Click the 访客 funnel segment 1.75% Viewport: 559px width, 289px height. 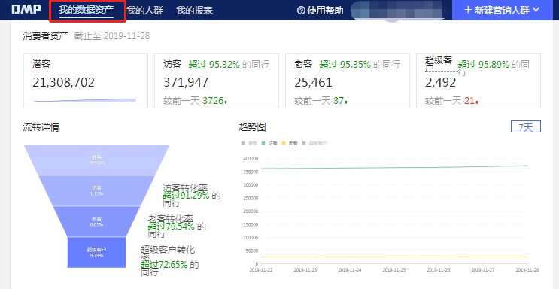tap(96, 190)
